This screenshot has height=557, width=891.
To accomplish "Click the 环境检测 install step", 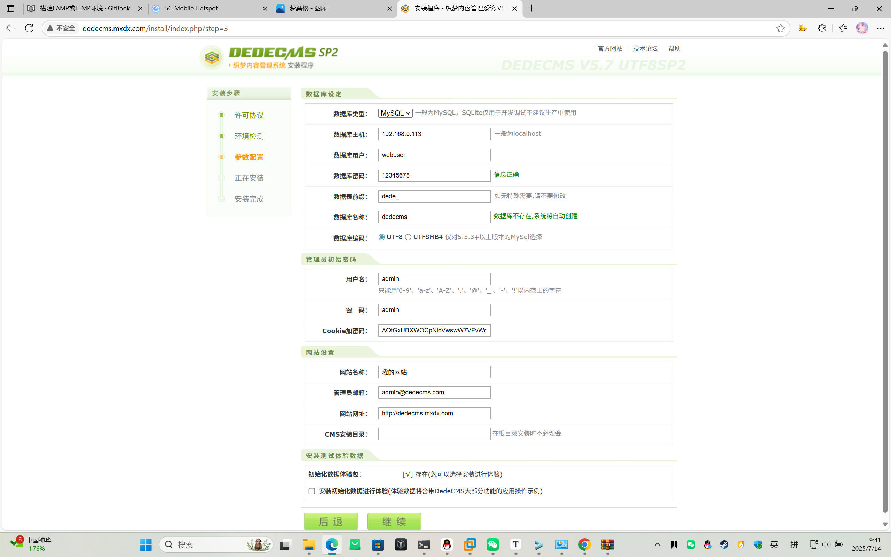I will point(249,136).
